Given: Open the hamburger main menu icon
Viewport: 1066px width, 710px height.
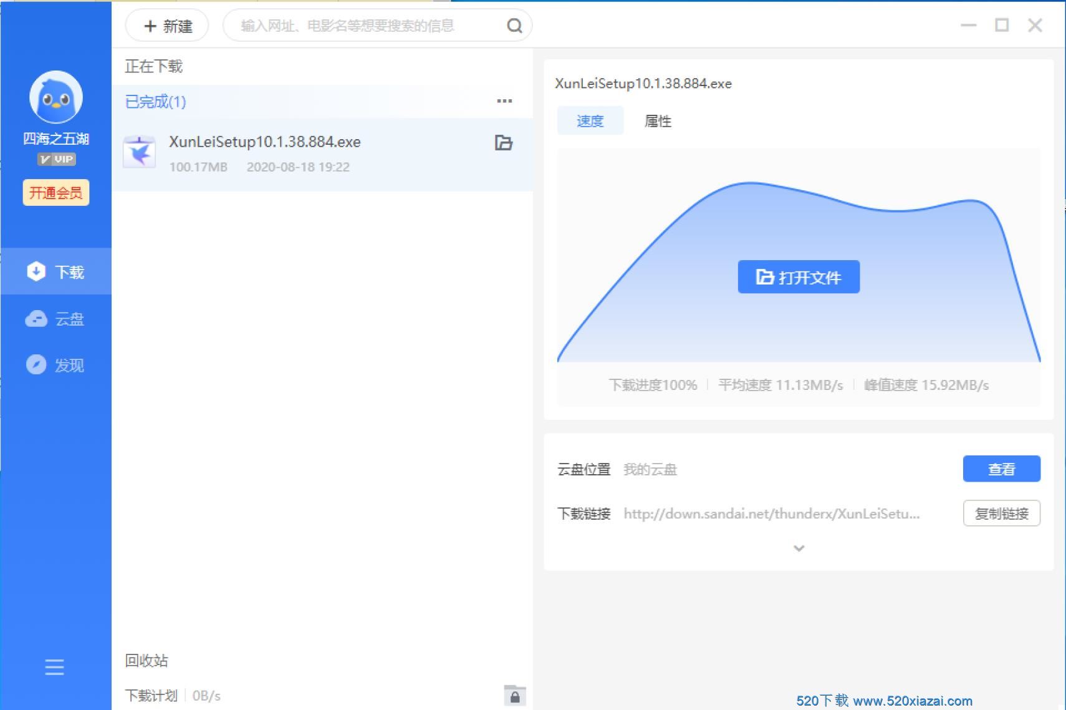Looking at the screenshot, I should [55, 667].
